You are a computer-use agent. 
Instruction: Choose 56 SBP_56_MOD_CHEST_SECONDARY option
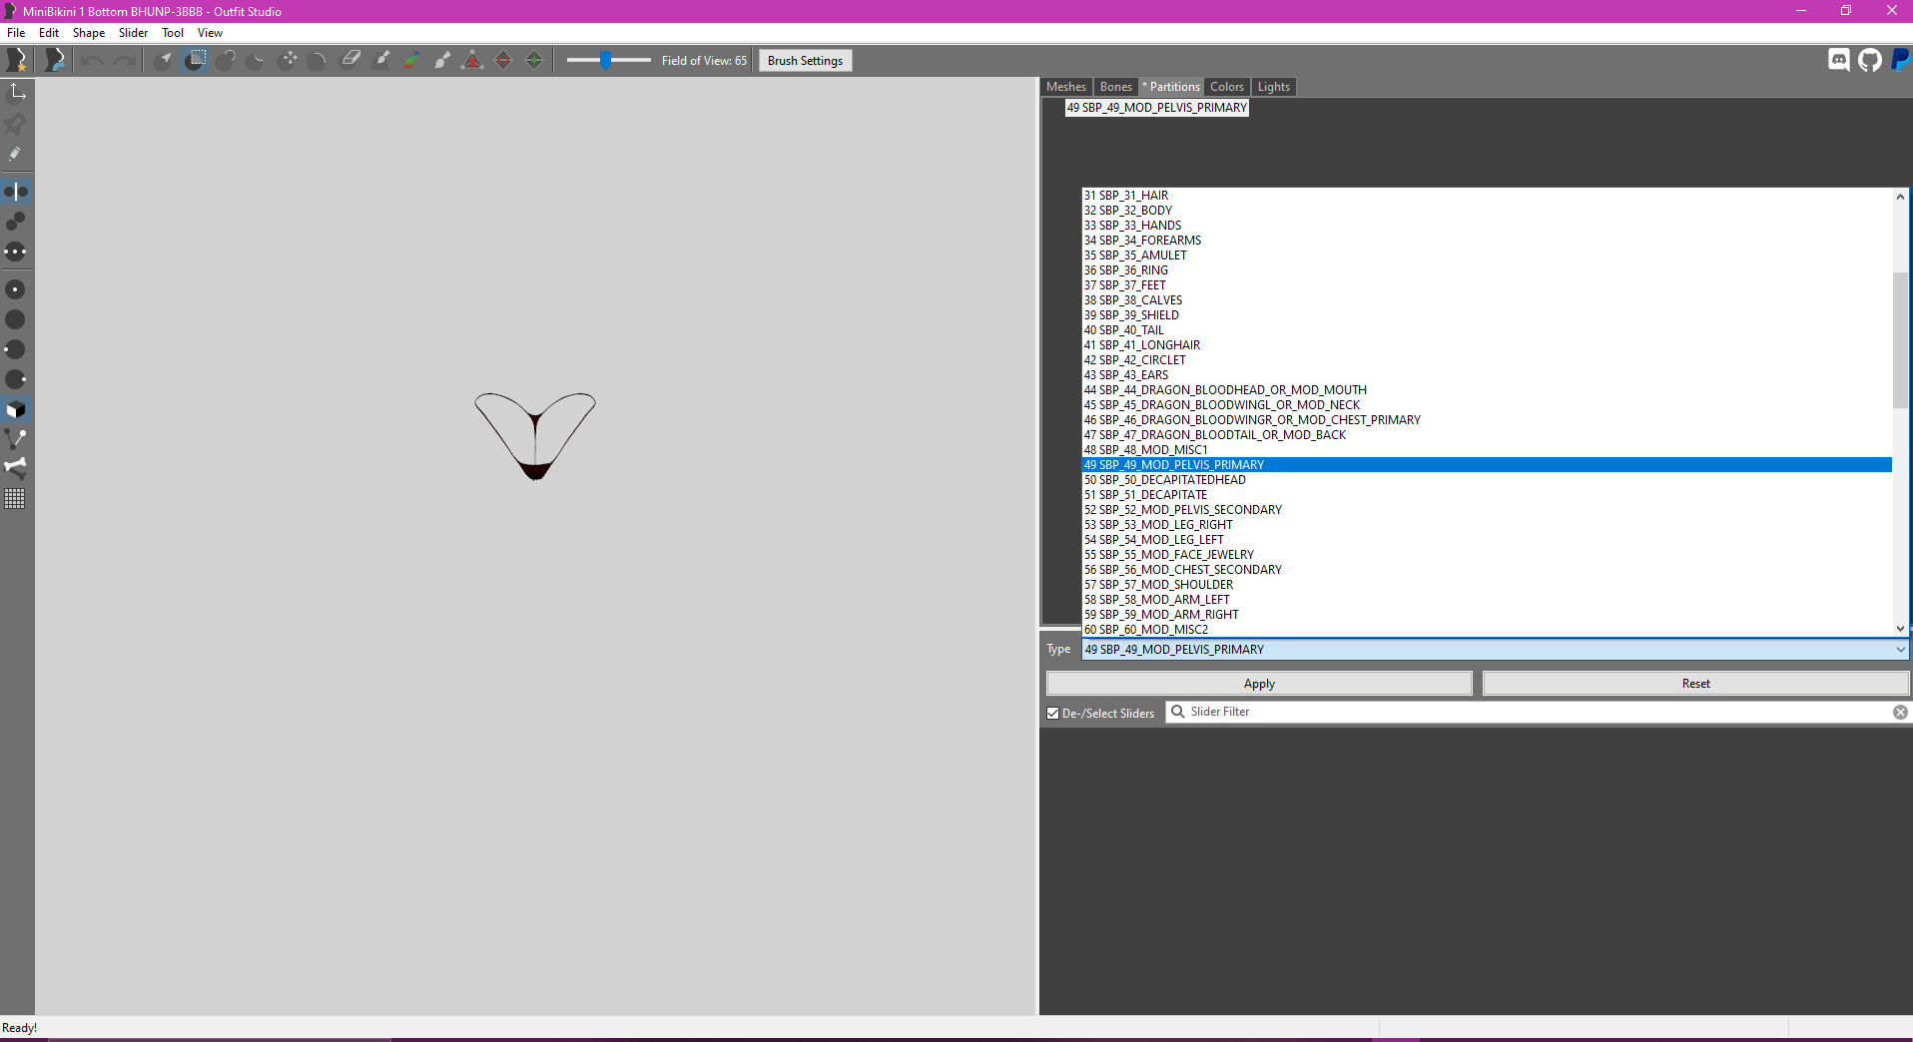pos(1487,570)
